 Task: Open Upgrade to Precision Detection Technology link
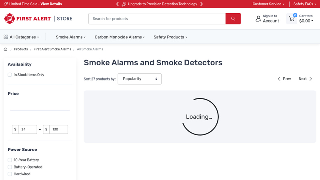[x=162, y=4]
